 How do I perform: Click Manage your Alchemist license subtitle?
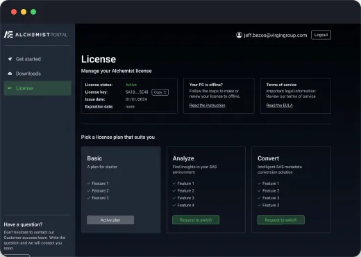(117, 71)
